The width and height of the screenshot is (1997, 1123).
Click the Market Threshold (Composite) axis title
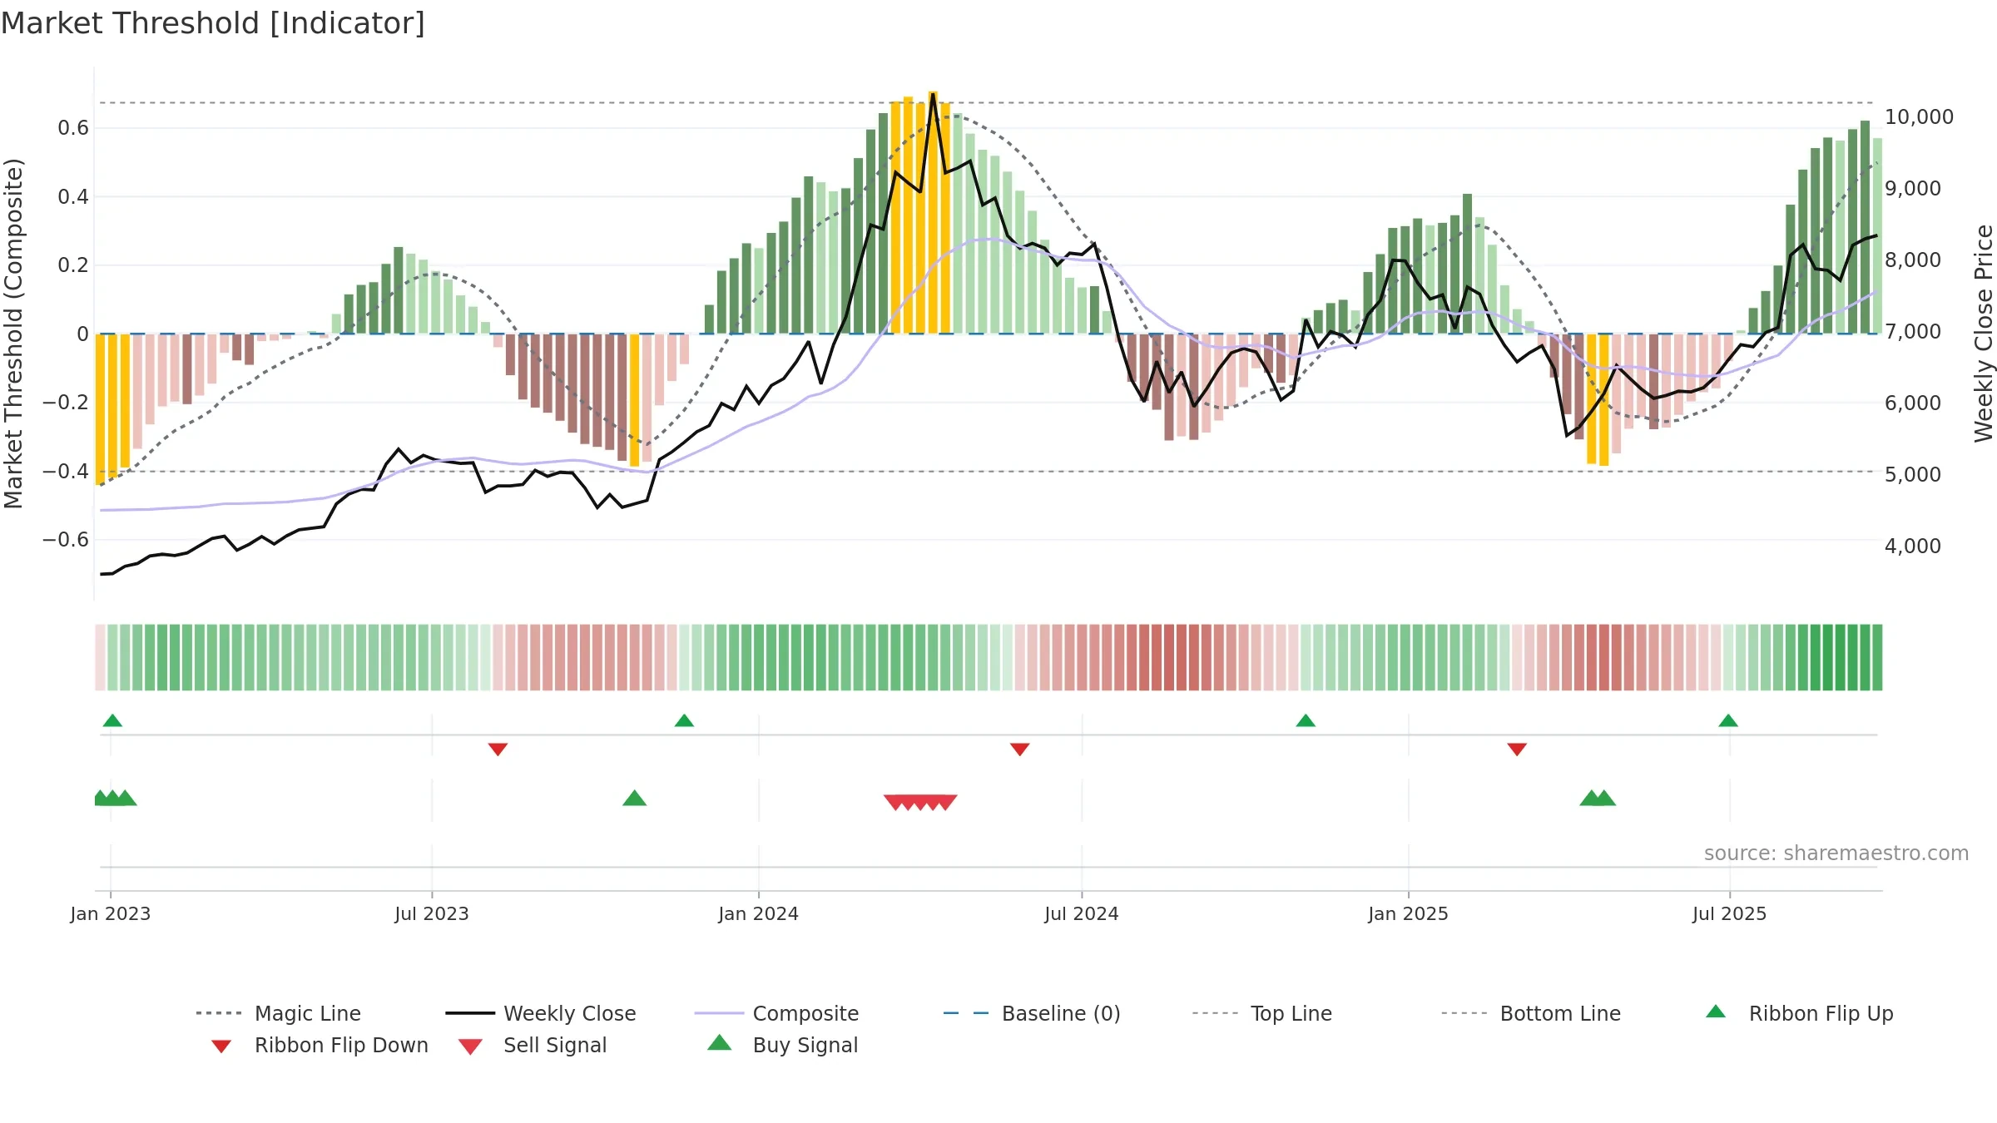pos(13,333)
